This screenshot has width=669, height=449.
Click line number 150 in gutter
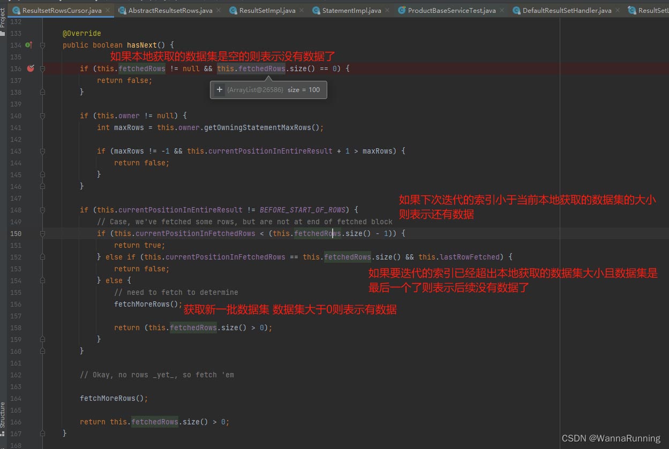[16, 233]
